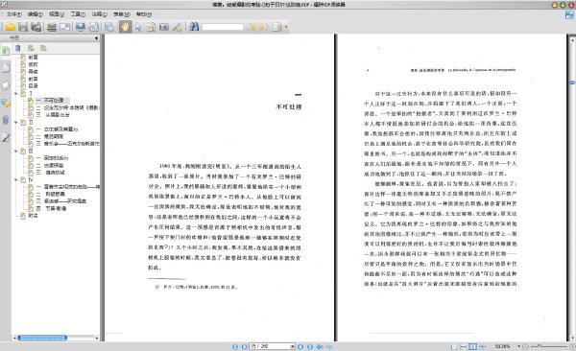The width and height of the screenshot is (576, 351).
Task: Click the top-right corner blue icon
Action: tap(569, 15)
